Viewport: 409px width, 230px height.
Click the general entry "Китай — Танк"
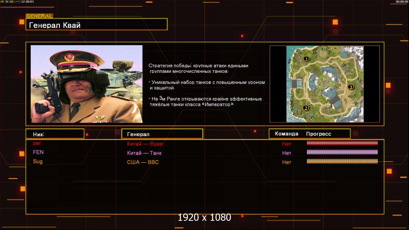pos(144,153)
